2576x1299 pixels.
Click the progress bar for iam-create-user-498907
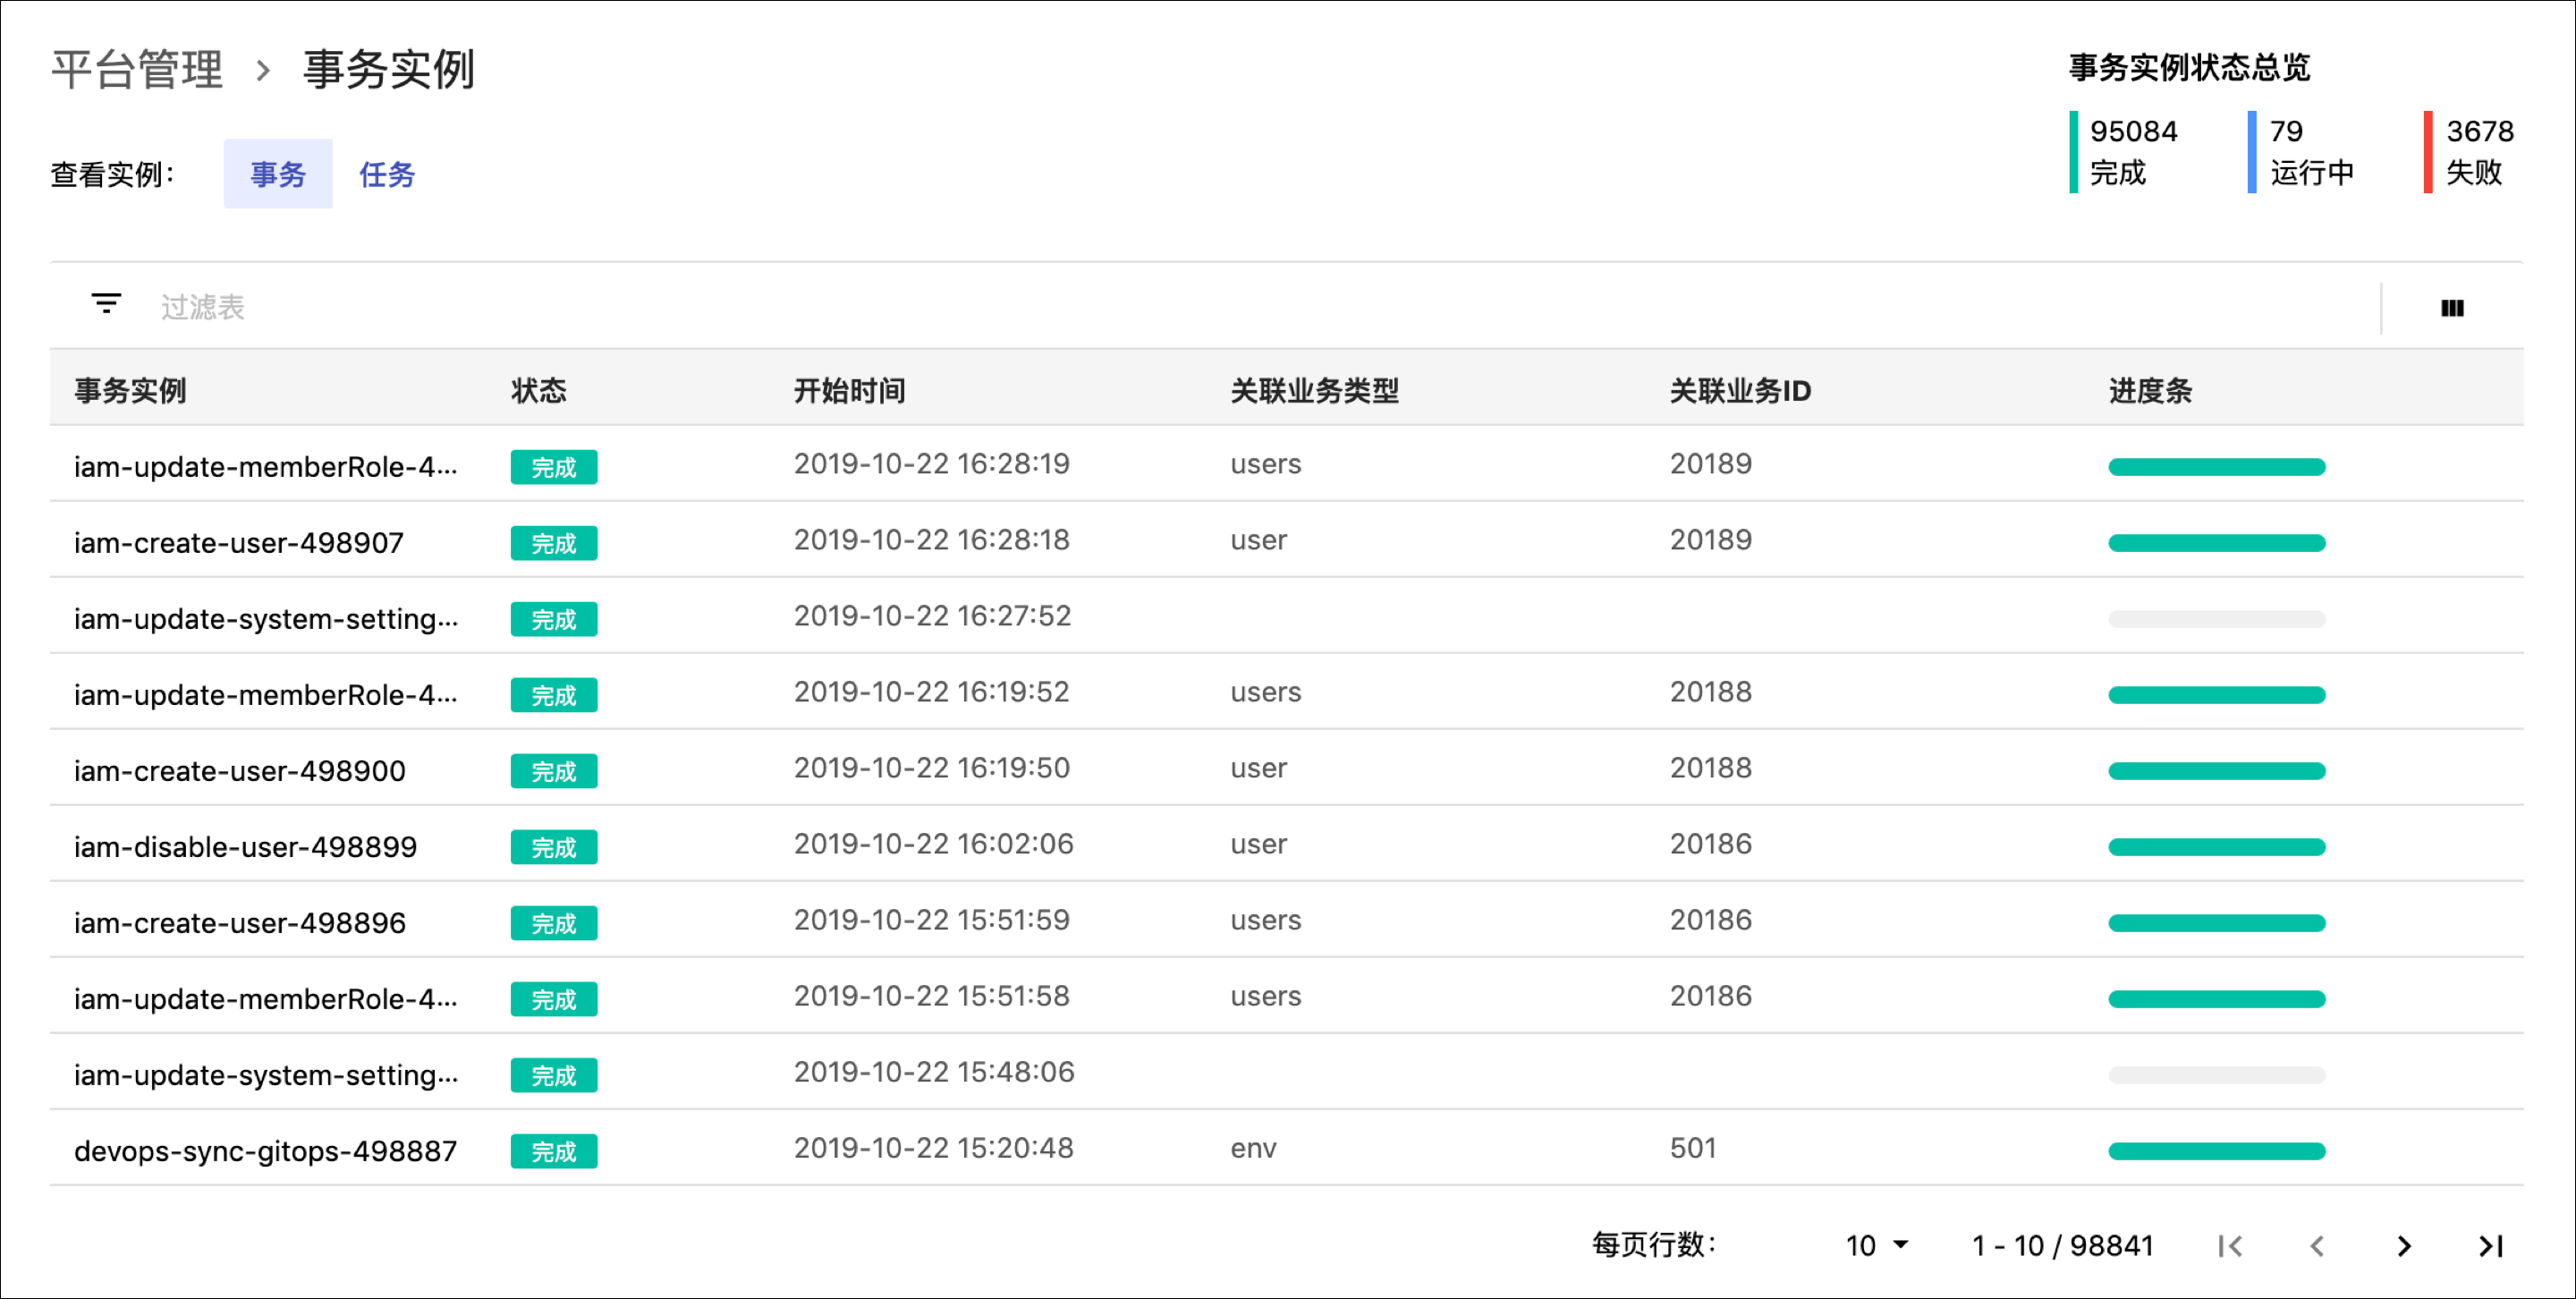click(2217, 543)
